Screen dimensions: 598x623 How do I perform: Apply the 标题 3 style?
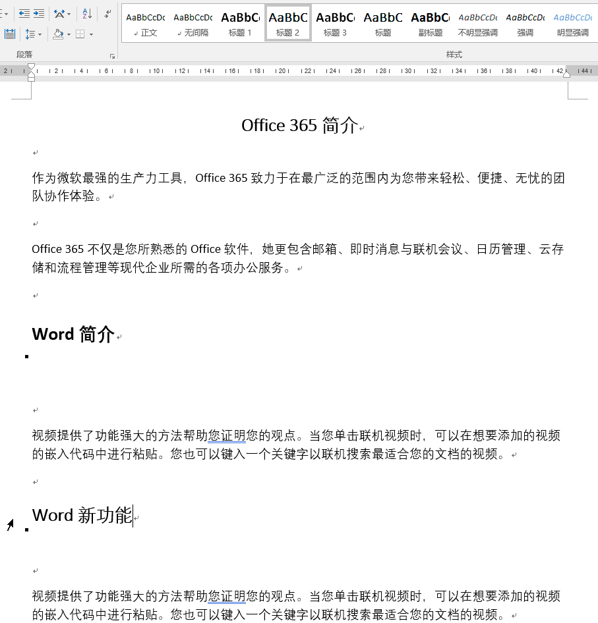[336, 23]
